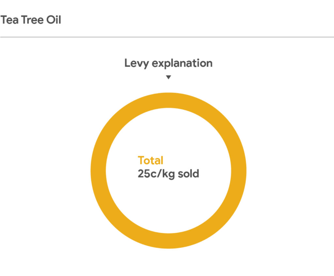Image resolution: width=334 pixels, height=276 pixels.
Task: Click the grey divider line under the heading
Action: 167,37
